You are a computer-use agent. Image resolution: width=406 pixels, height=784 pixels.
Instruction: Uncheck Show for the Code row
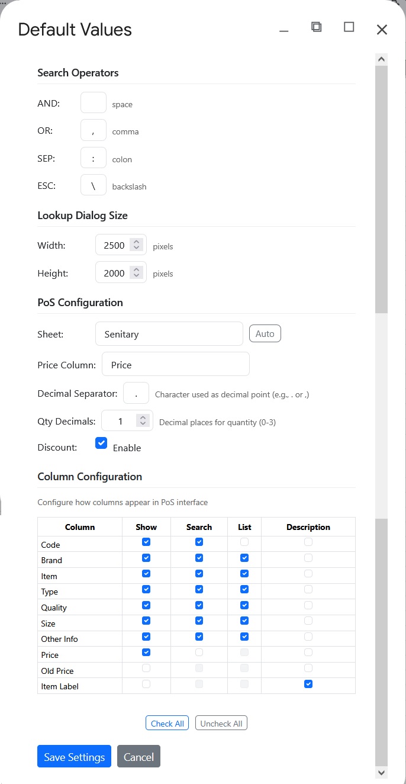[146, 542]
